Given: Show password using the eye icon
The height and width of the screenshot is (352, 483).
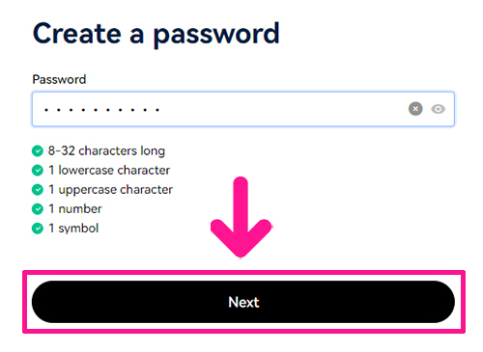Looking at the screenshot, I should pos(438,109).
